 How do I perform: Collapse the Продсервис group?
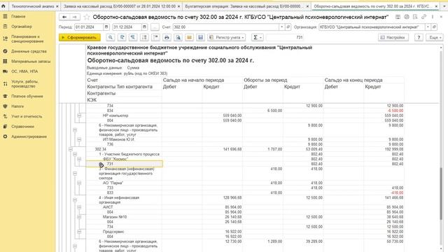pos(79,232)
